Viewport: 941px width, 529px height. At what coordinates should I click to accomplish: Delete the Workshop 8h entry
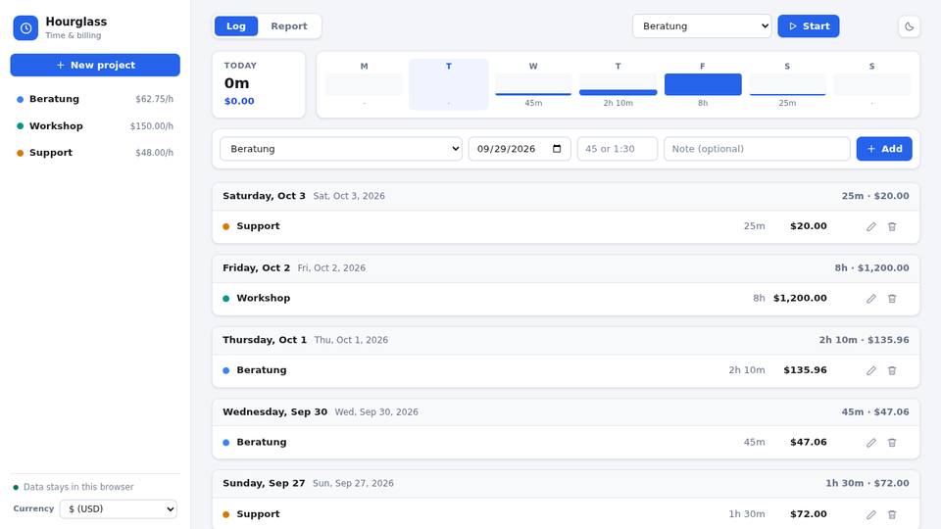pyautogui.click(x=892, y=299)
